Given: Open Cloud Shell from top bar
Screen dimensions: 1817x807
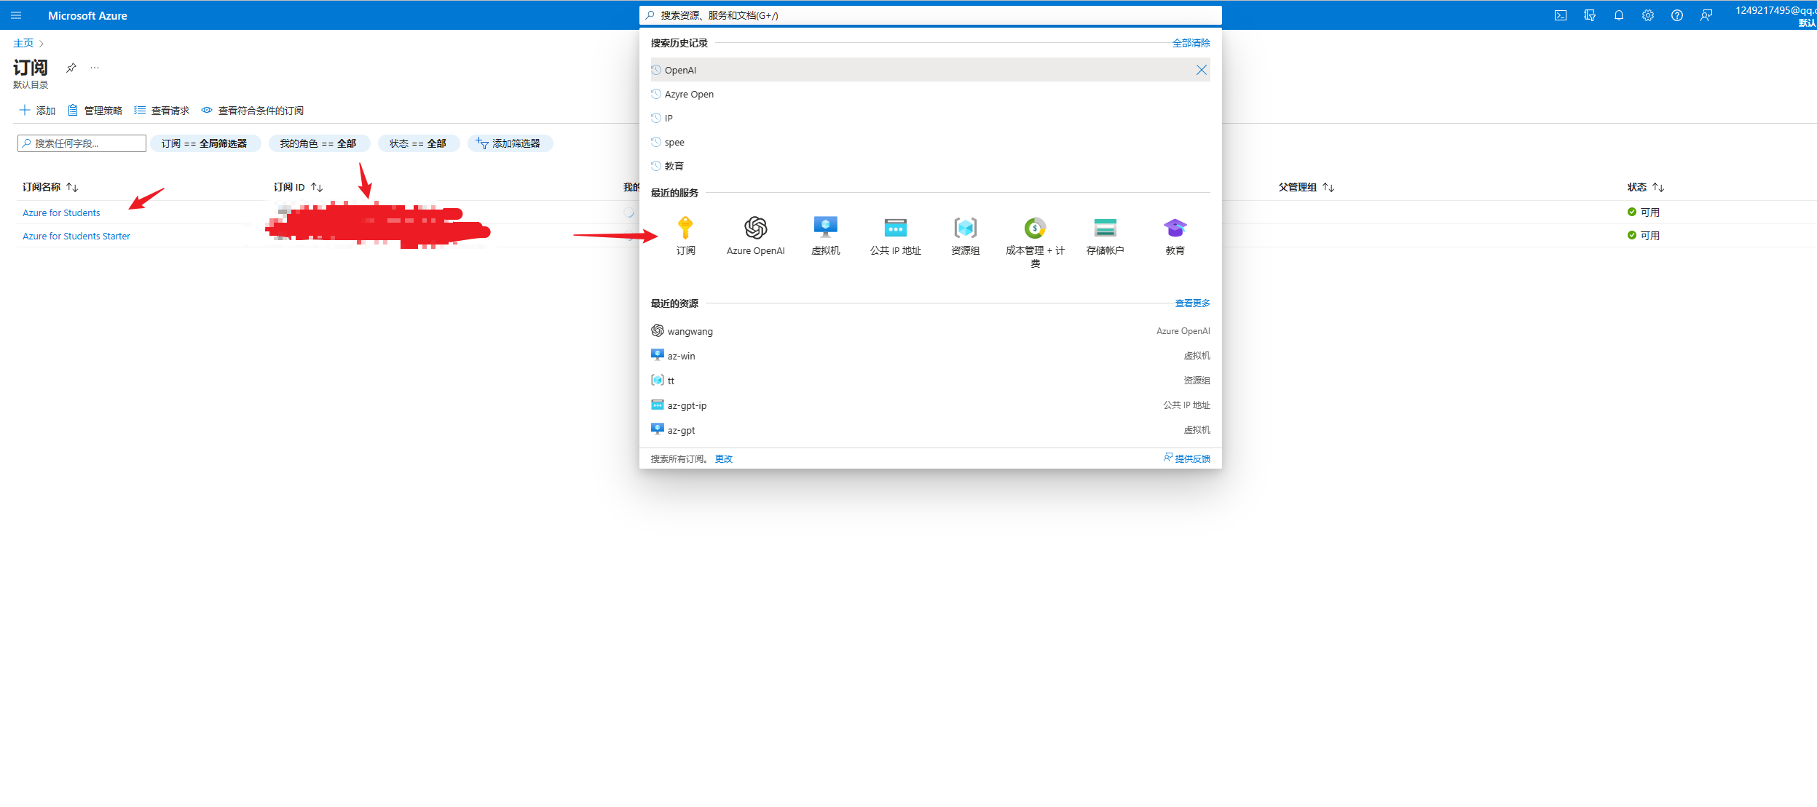Looking at the screenshot, I should tap(1561, 15).
